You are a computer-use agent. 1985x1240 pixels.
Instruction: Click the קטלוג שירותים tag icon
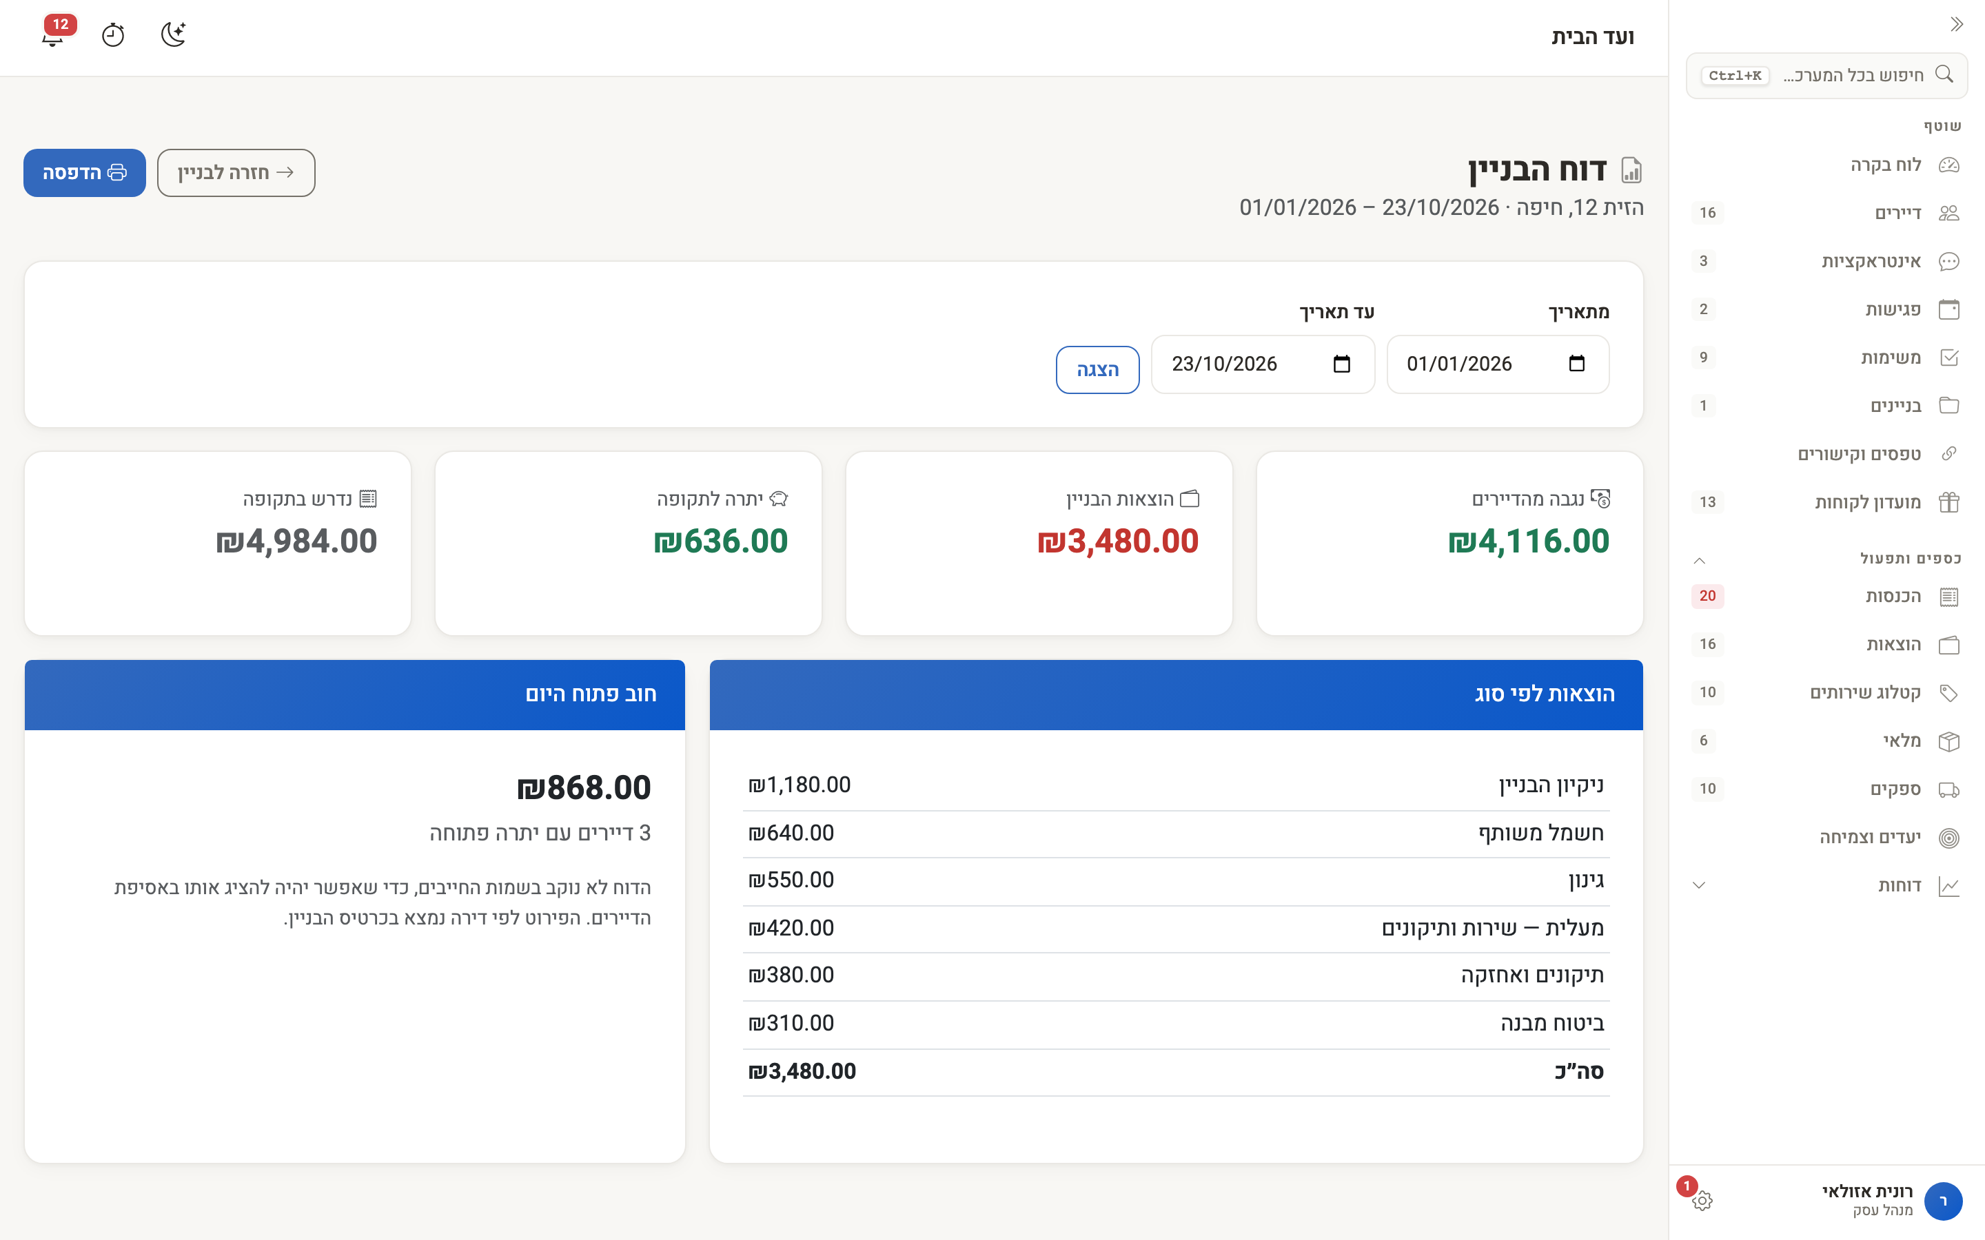(1949, 693)
